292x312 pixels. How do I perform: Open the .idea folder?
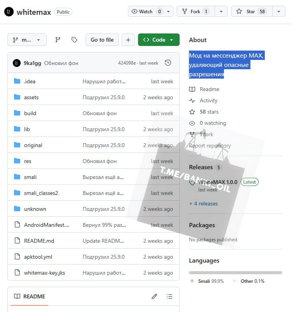tap(30, 81)
